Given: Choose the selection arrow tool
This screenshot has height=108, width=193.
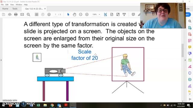Looking at the screenshot, I should coord(68,14).
